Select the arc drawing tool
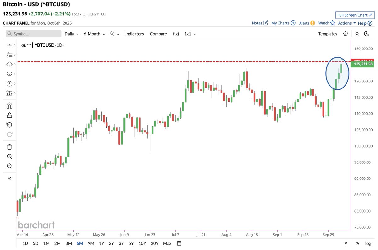 click(x=9, y=74)
